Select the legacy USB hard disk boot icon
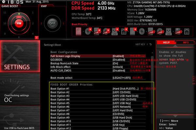Image resolution: width=196 pixels, height=130 pixels. (x=151, y=31)
